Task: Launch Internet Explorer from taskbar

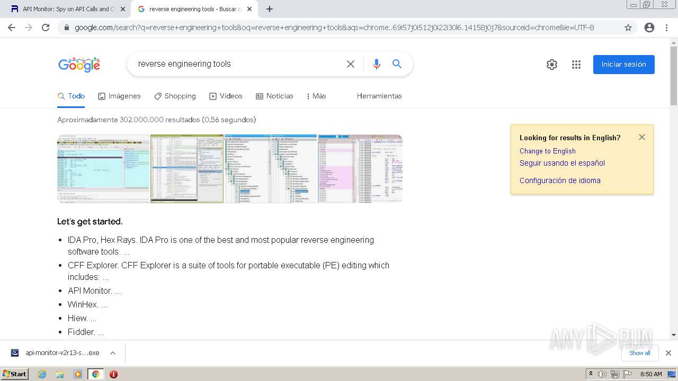Action: click(42, 374)
